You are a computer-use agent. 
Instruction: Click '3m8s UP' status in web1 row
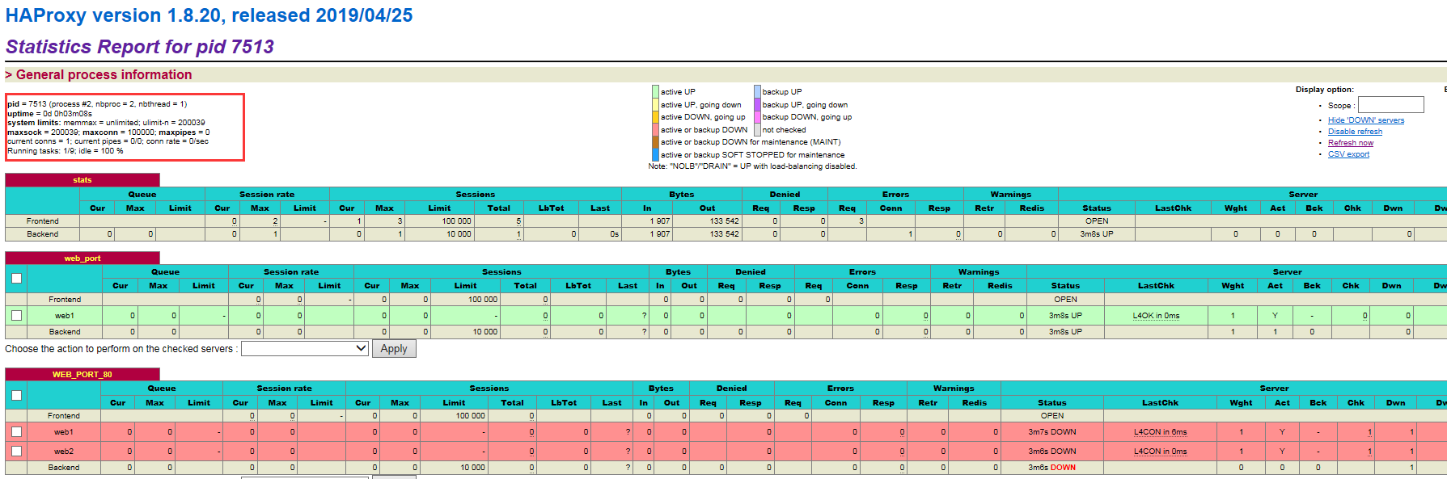1065,316
